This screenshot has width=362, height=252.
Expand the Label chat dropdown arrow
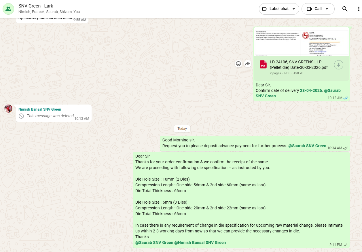(x=294, y=9)
